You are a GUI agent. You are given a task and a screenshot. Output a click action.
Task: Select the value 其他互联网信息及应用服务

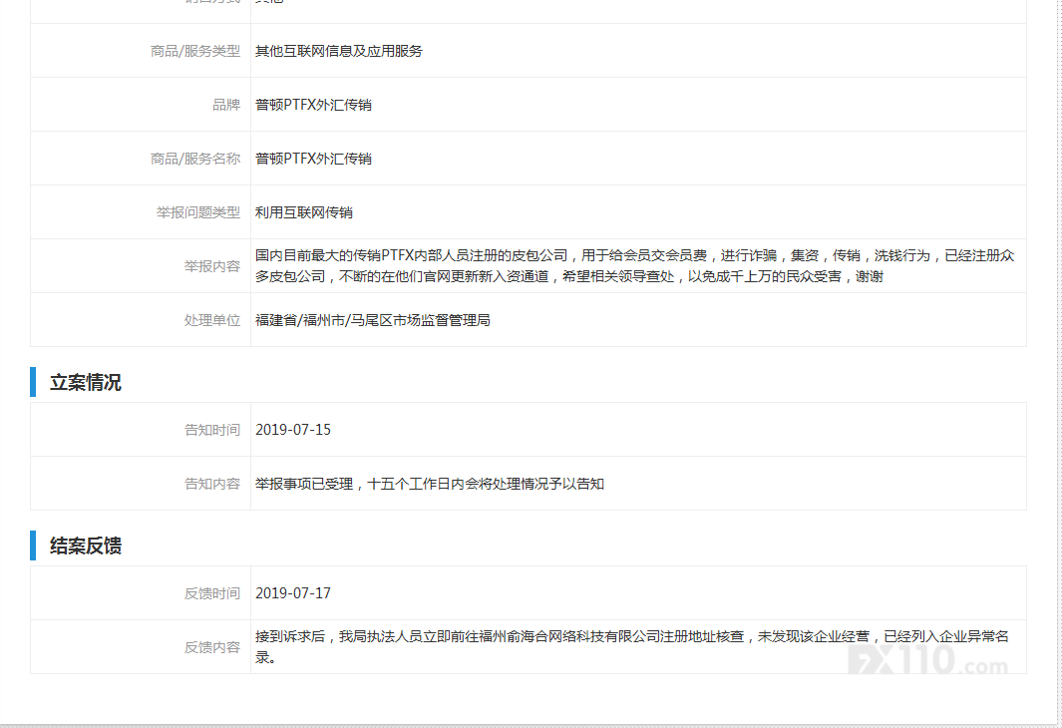click(339, 51)
